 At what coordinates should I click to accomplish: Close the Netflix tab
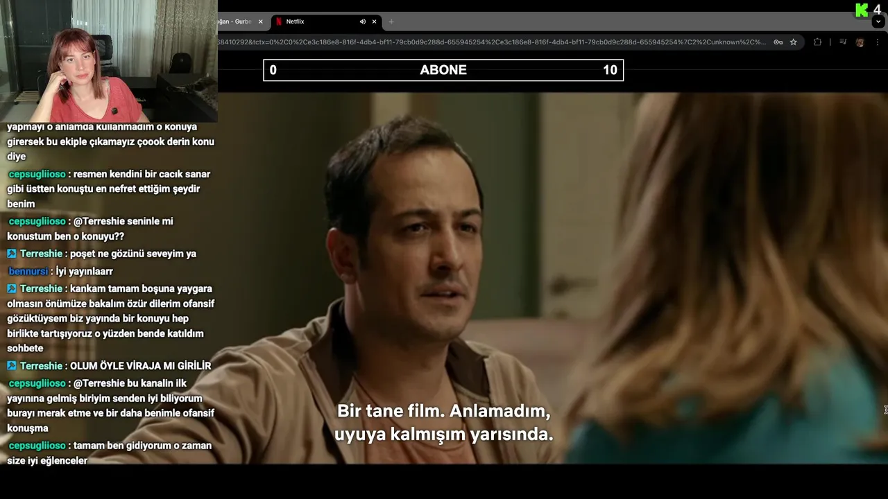pos(375,21)
